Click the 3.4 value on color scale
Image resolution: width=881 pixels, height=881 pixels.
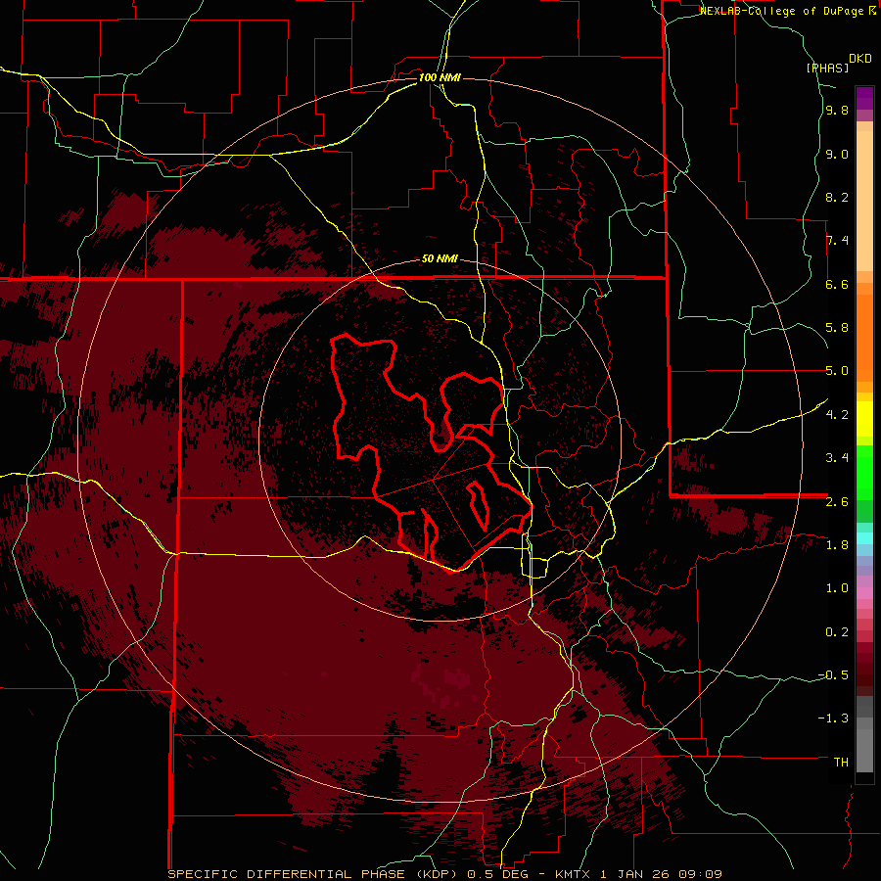point(837,458)
